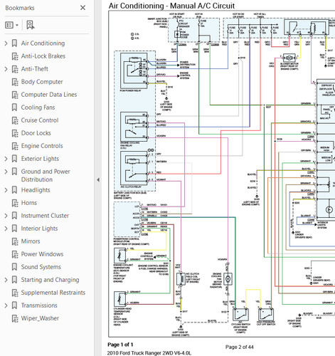Expand the Anti-Theft bookmark
Viewport: 335px width, 356px height.
pyautogui.click(x=6, y=69)
